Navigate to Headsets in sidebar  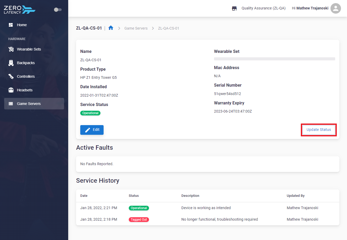34,90
